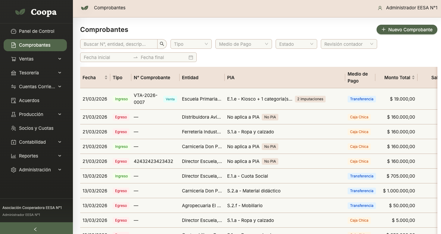Click the leaf icon beside Comprobantes breadcrumb
Screen dimensions: 441x234
coord(85,8)
